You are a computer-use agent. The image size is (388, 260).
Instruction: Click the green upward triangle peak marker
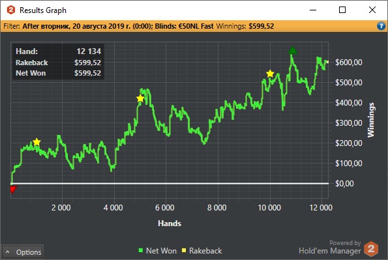point(293,50)
